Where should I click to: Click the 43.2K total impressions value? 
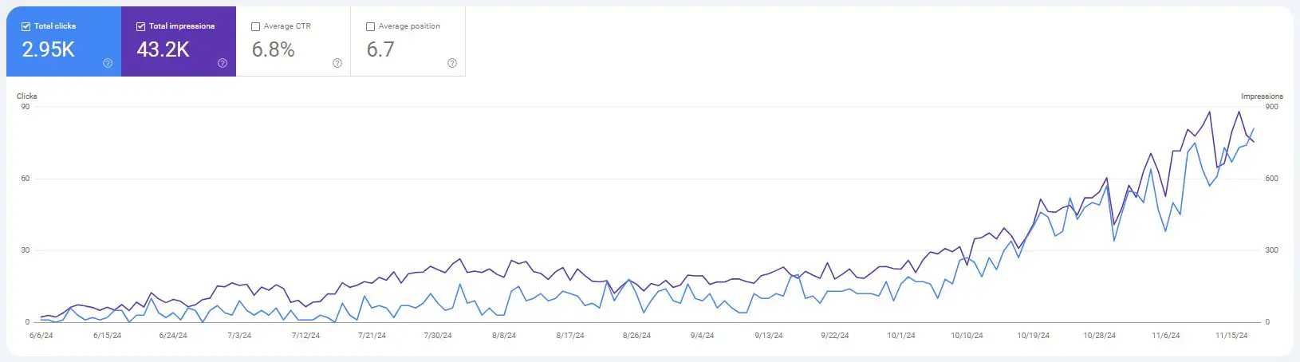click(x=163, y=49)
